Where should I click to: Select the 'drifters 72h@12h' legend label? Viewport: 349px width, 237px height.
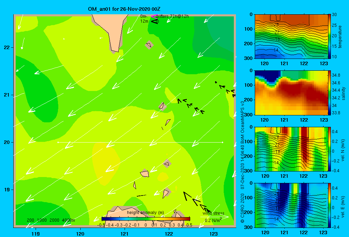pyautogui.click(x=172, y=16)
